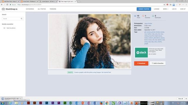Open the Windows Start menu
The height and width of the screenshot is (105, 188).
click(3, 103)
